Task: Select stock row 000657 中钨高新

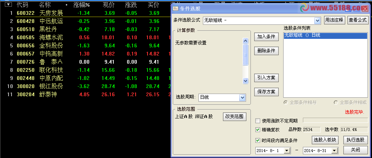Action: pos(85,54)
